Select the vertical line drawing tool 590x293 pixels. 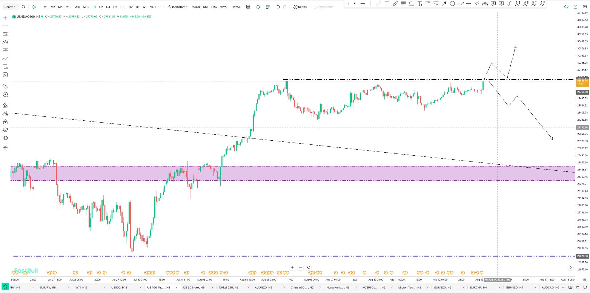pyautogui.click(x=371, y=4)
